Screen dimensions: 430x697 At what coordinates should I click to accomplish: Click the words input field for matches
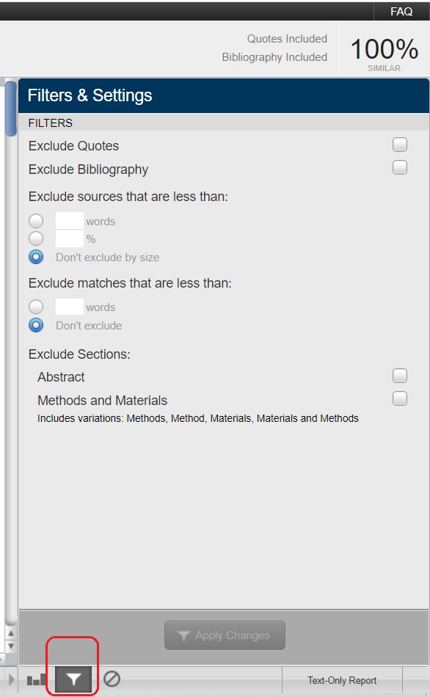70,307
